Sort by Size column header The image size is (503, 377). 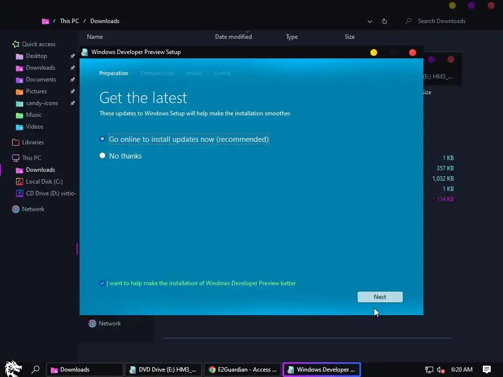pyautogui.click(x=350, y=37)
